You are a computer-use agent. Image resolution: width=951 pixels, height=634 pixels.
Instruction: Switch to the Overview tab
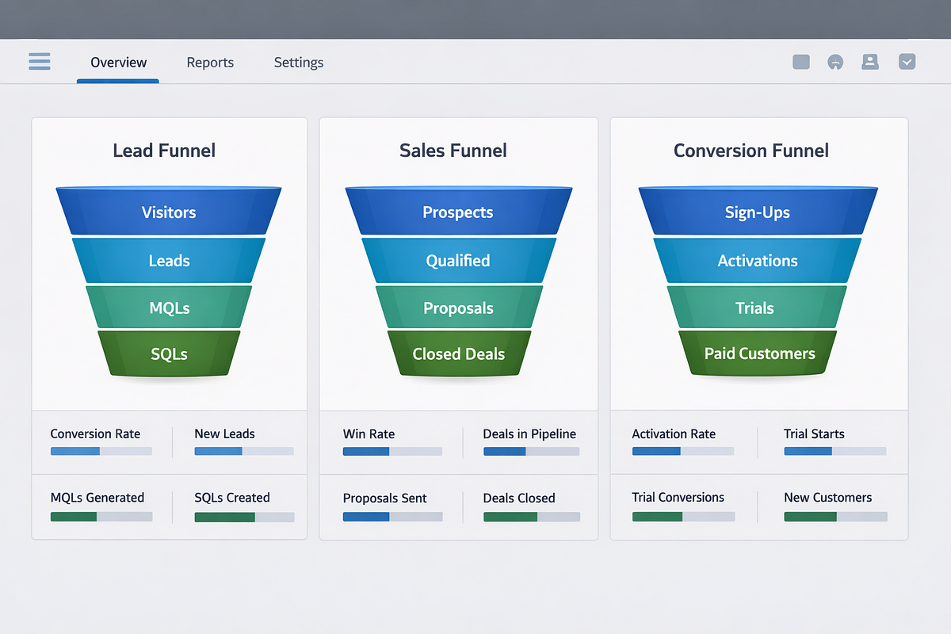[118, 63]
